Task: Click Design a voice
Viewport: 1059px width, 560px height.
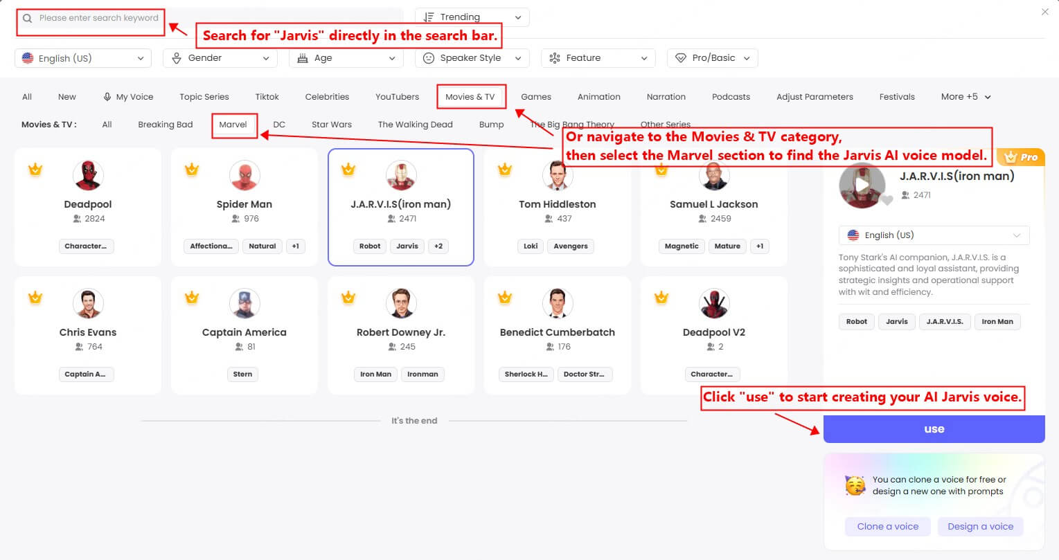Action: click(x=980, y=526)
